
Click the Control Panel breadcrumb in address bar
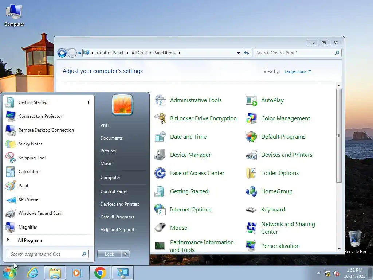click(110, 53)
